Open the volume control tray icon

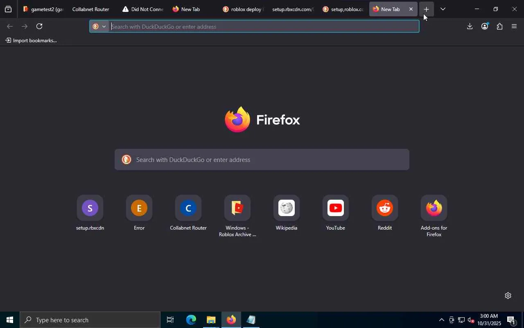(471, 320)
